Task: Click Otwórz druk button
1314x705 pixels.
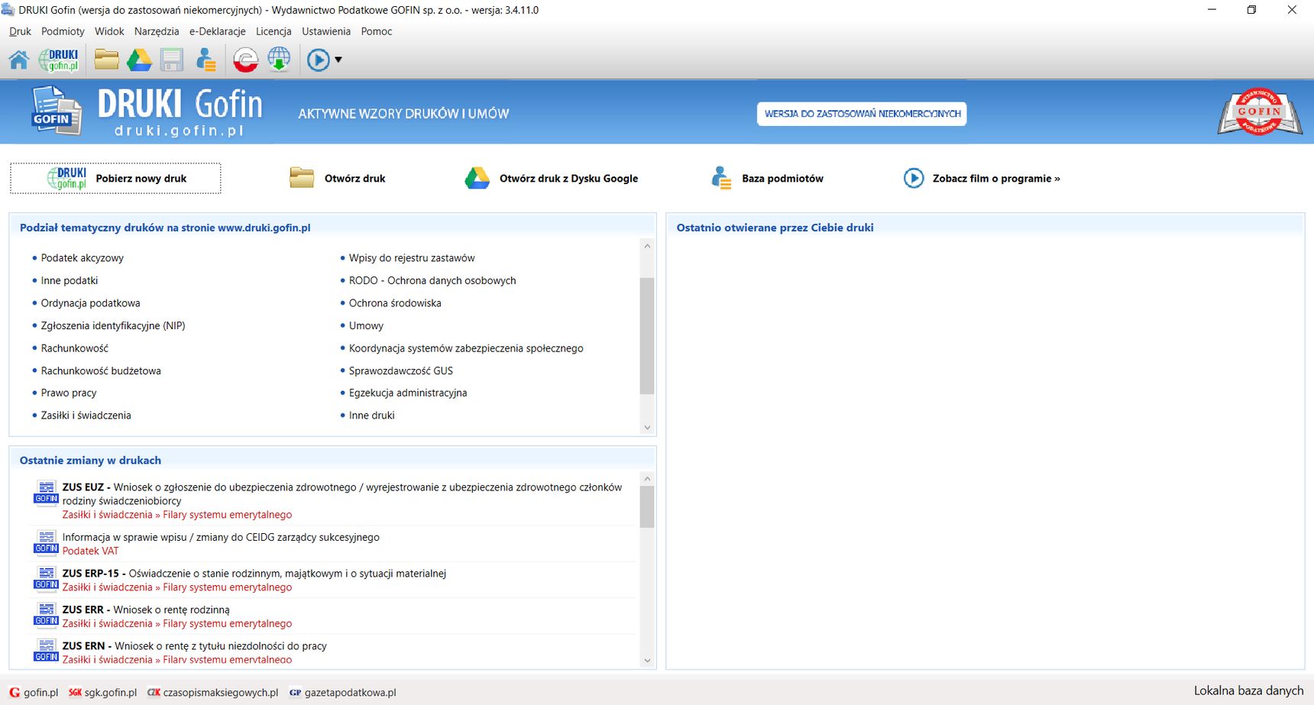Action: click(x=338, y=178)
